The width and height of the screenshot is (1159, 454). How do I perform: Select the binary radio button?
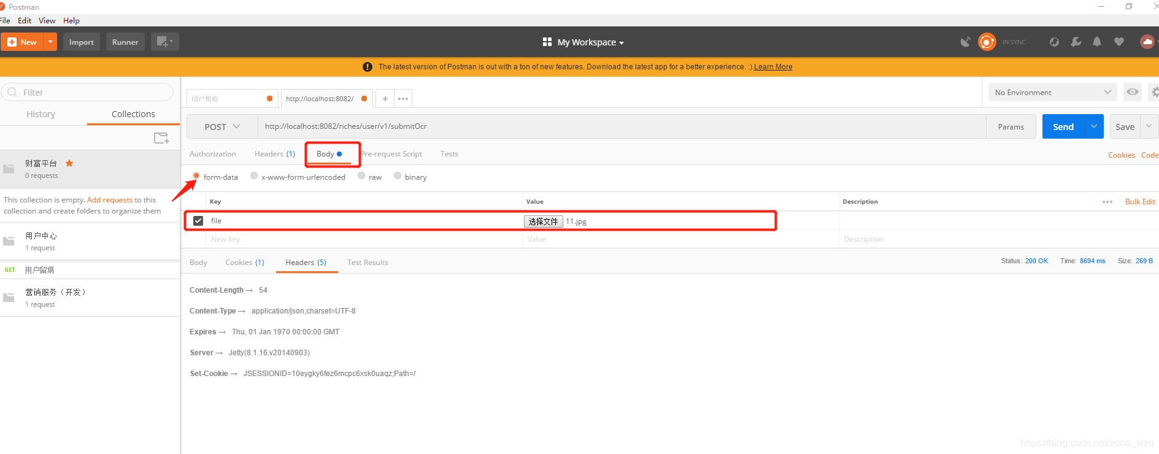tap(398, 176)
